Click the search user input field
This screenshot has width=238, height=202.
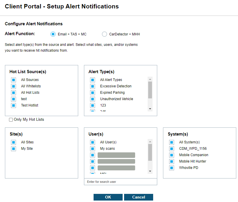(x=120, y=182)
